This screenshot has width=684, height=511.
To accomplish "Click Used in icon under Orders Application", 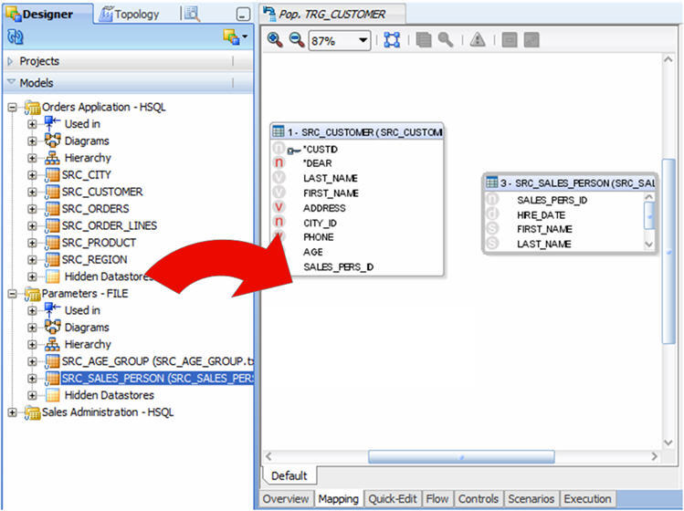I will pos(52,124).
